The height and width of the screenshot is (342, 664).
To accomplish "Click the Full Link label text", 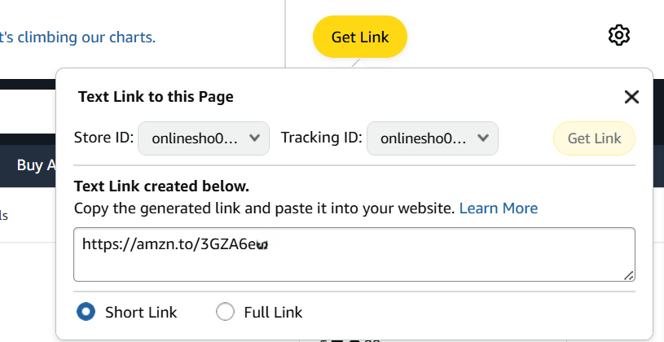I will point(273,313).
